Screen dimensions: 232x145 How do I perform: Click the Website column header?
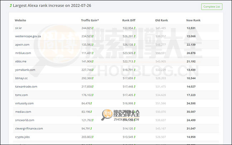[20, 20]
